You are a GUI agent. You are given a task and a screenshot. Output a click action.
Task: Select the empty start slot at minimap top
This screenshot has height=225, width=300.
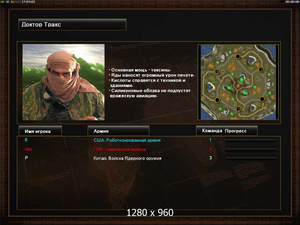click(x=238, y=57)
